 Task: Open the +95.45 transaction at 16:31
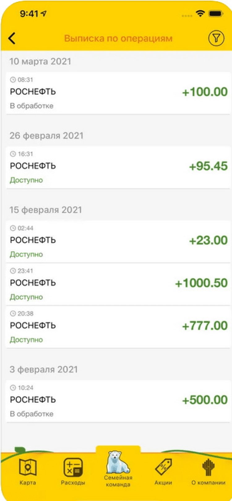[118, 167]
